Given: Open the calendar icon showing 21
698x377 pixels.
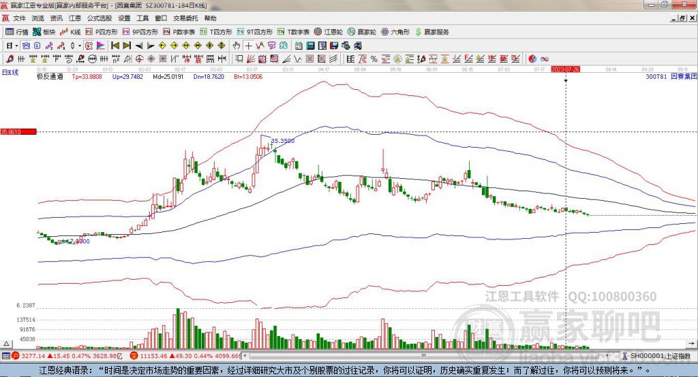Looking at the screenshot, I should tap(299, 46).
